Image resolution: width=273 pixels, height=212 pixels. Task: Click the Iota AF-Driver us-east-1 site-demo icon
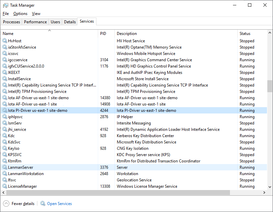pos(5,98)
